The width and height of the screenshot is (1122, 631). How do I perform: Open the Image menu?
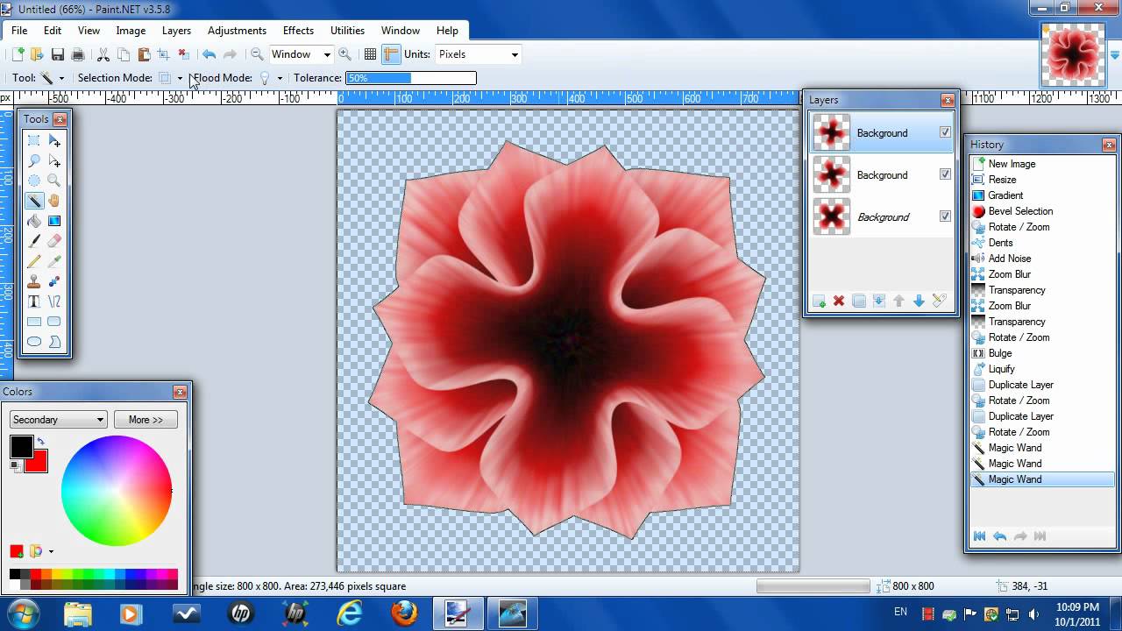(x=131, y=31)
